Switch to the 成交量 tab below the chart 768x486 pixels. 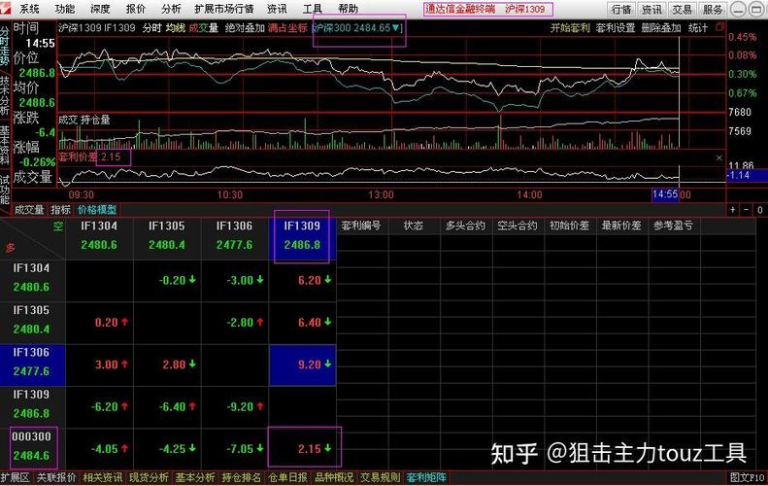click(x=29, y=210)
